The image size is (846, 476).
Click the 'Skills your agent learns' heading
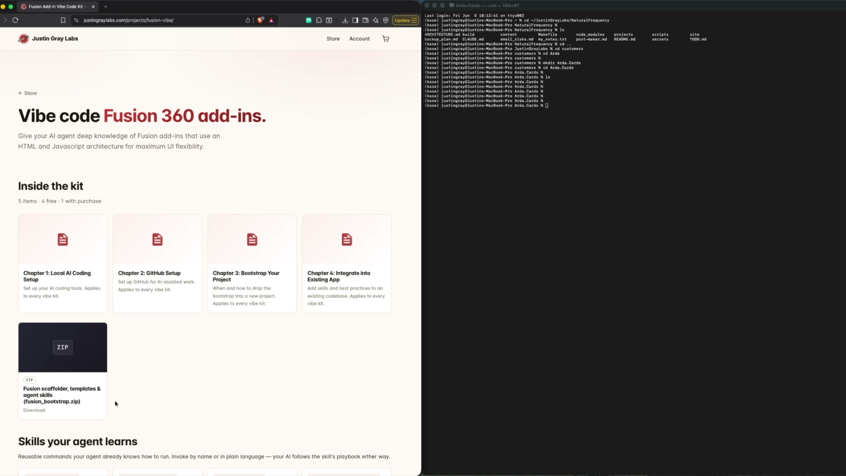coord(78,442)
